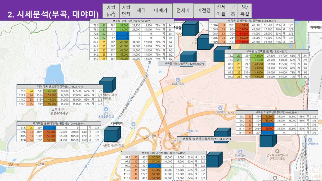Select the 전세가 header cell
The width and height of the screenshot is (322, 181).
[x=183, y=11]
